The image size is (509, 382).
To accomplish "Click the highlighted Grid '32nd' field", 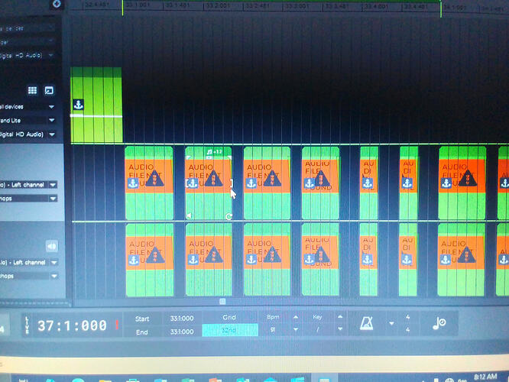I will [x=230, y=330].
